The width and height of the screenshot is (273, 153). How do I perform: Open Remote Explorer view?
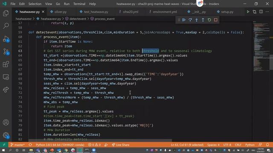pos(6,77)
